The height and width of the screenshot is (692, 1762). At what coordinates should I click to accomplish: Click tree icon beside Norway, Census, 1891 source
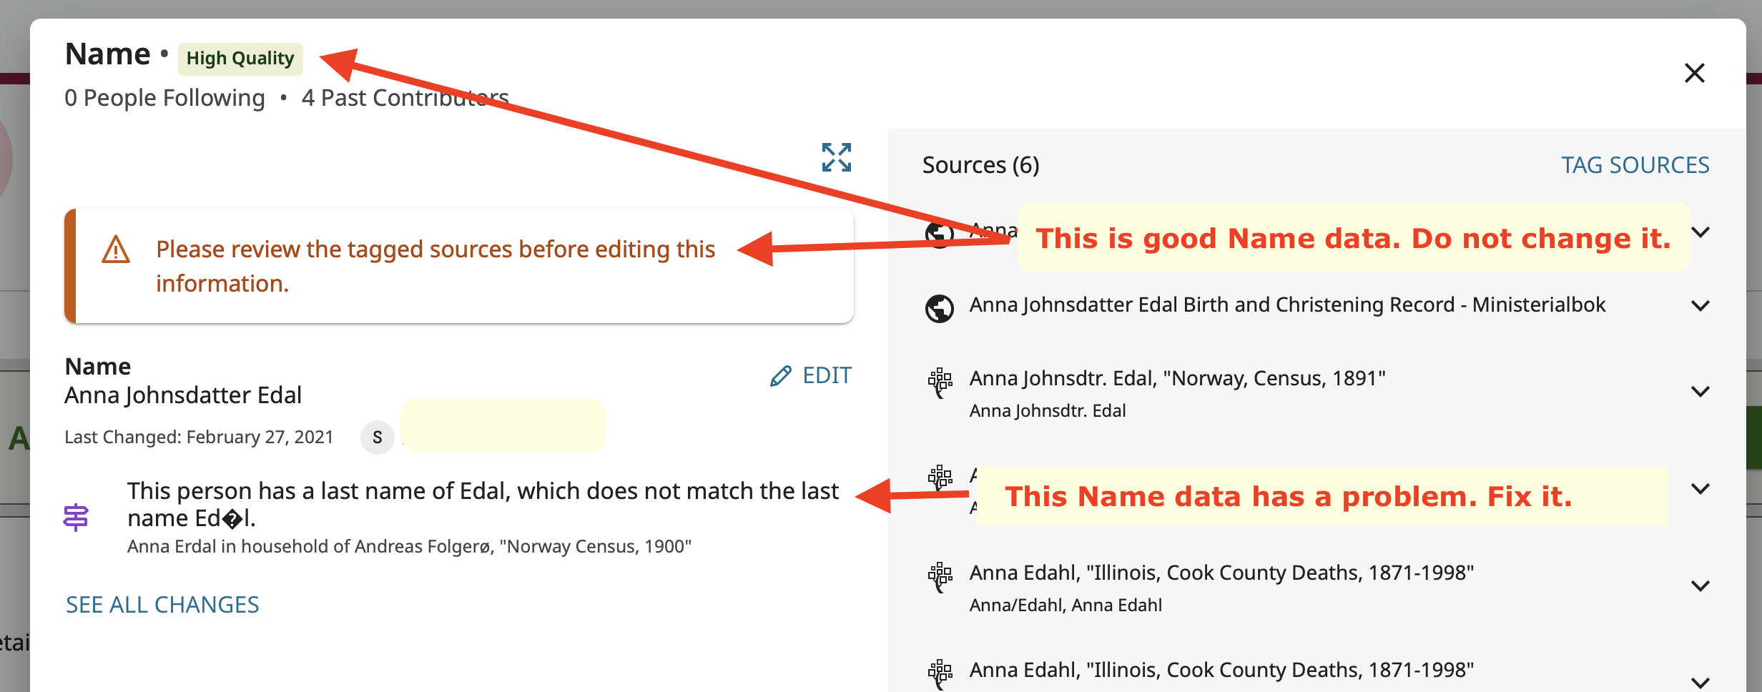pos(940,382)
